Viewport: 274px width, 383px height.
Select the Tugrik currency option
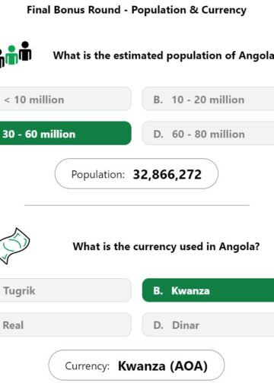tap(65, 290)
